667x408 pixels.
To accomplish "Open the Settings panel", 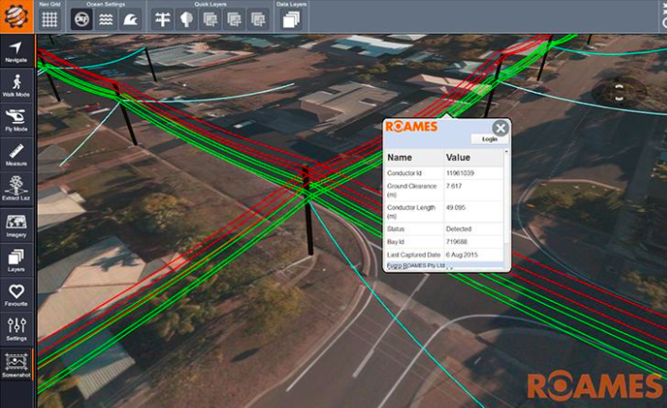I will [16, 328].
